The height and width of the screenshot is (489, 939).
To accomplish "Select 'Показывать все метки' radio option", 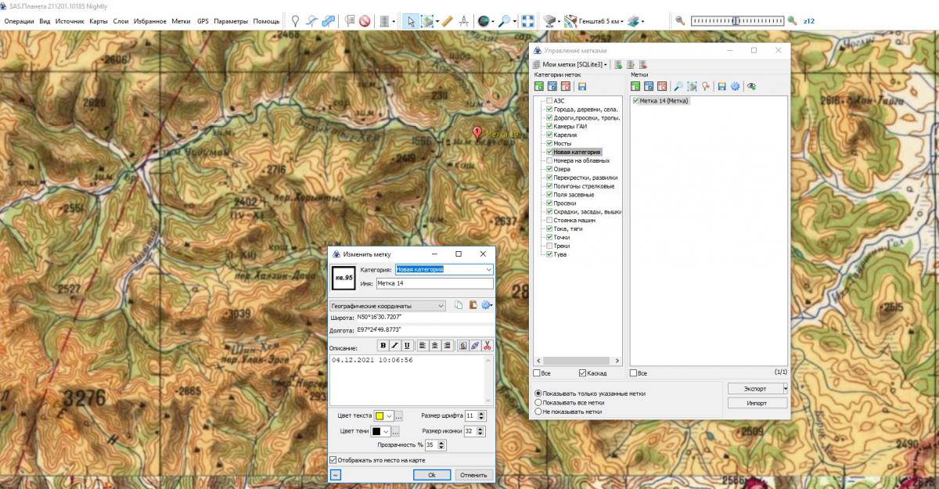I will (538, 402).
